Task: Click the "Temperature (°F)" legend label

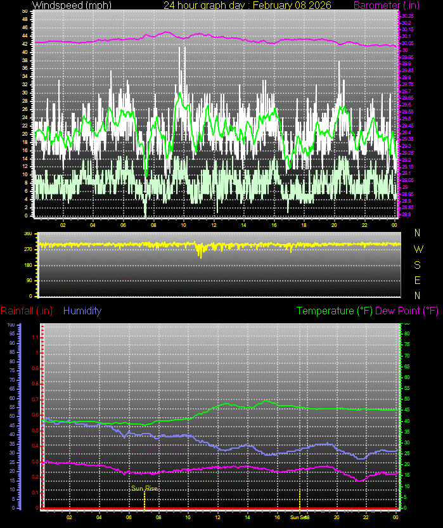Action: [334, 311]
